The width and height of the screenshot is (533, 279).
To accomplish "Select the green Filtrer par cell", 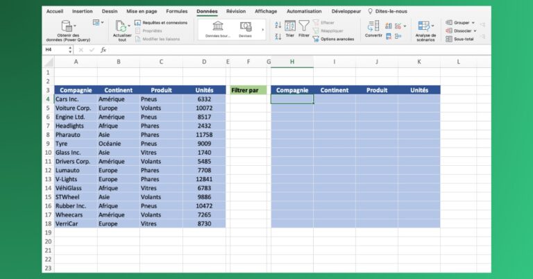I will [248, 90].
